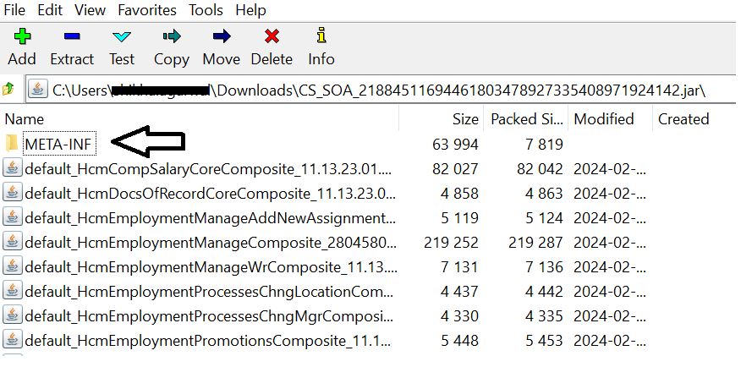Click the Move arrow icon
Screen dimensions: 741x367
tap(221, 36)
